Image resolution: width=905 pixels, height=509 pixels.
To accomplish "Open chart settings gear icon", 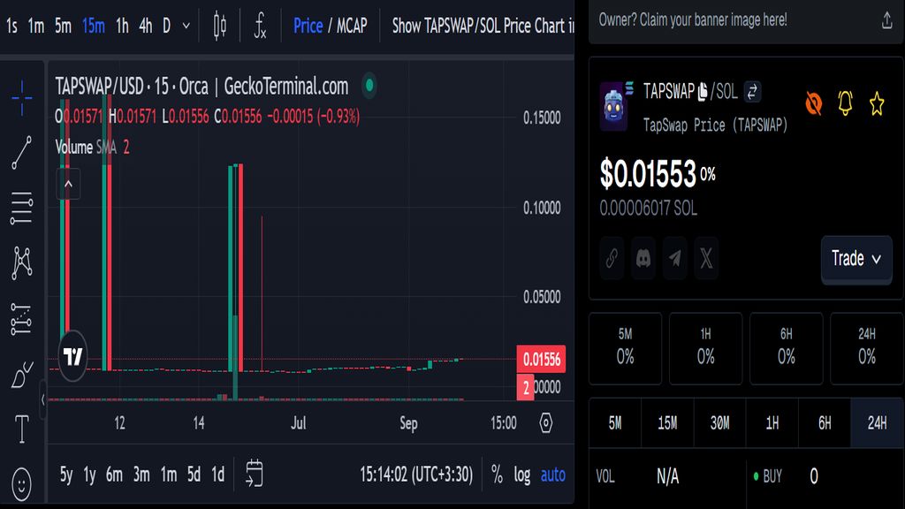I will point(546,423).
